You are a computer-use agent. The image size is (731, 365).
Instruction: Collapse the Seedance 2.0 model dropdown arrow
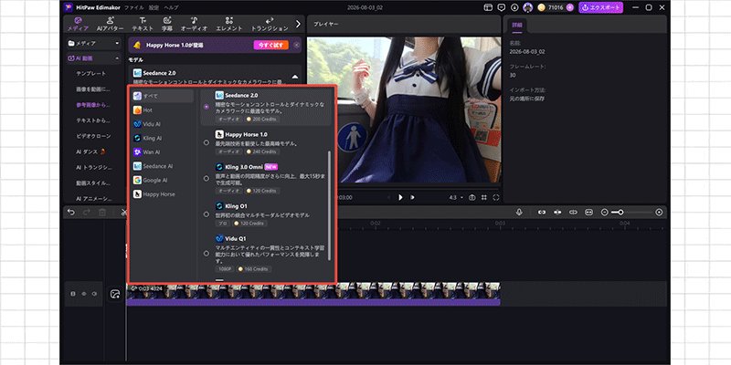pyautogui.click(x=294, y=77)
